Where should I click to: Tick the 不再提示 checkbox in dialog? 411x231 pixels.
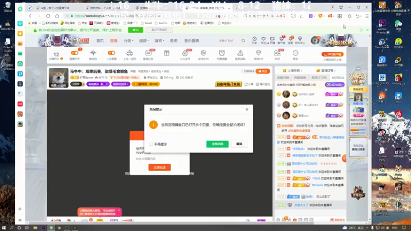[151, 144]
